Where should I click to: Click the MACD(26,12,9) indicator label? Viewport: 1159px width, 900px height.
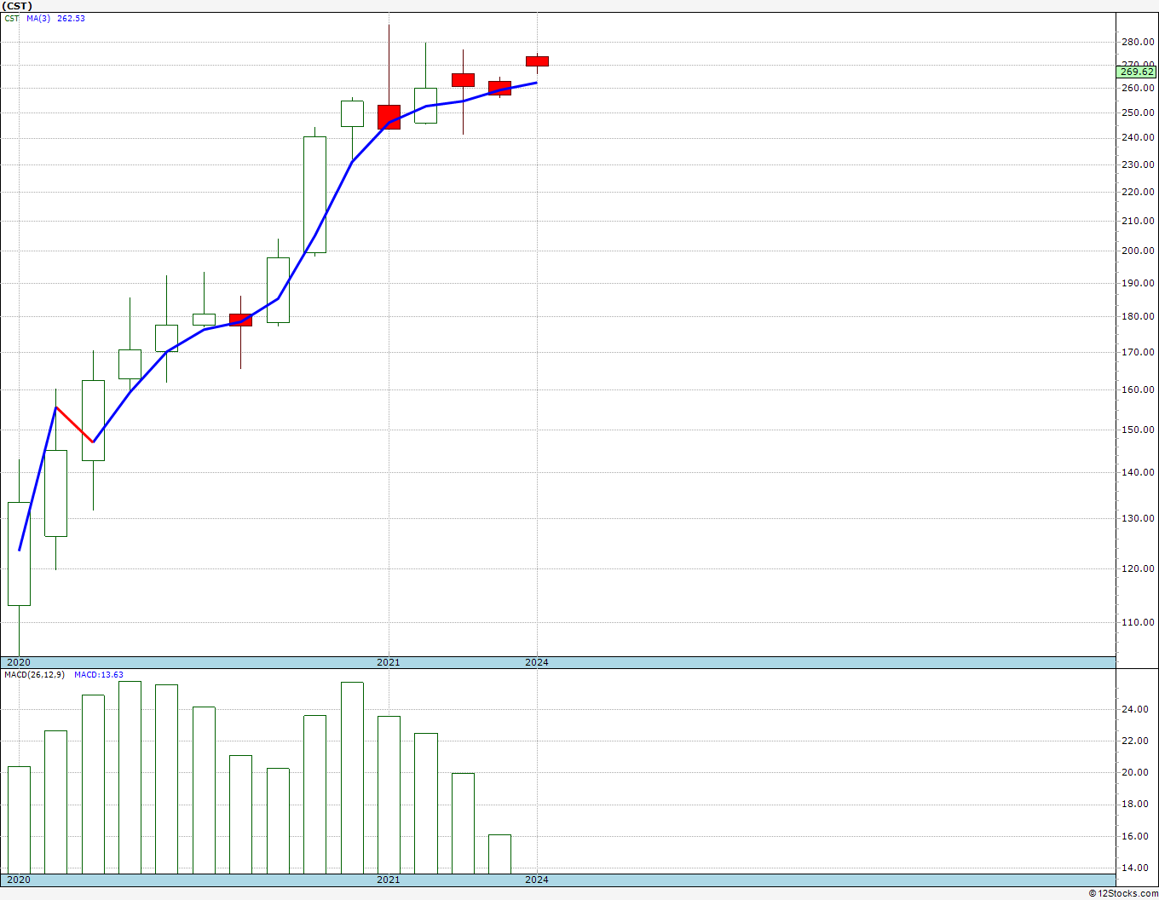coord(34,675)
